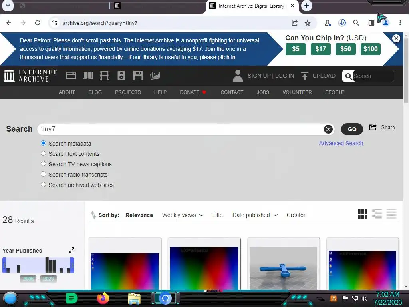Click SIGN UP link
The height and width of the screenshot is (307, 409).
click(259, 76)
